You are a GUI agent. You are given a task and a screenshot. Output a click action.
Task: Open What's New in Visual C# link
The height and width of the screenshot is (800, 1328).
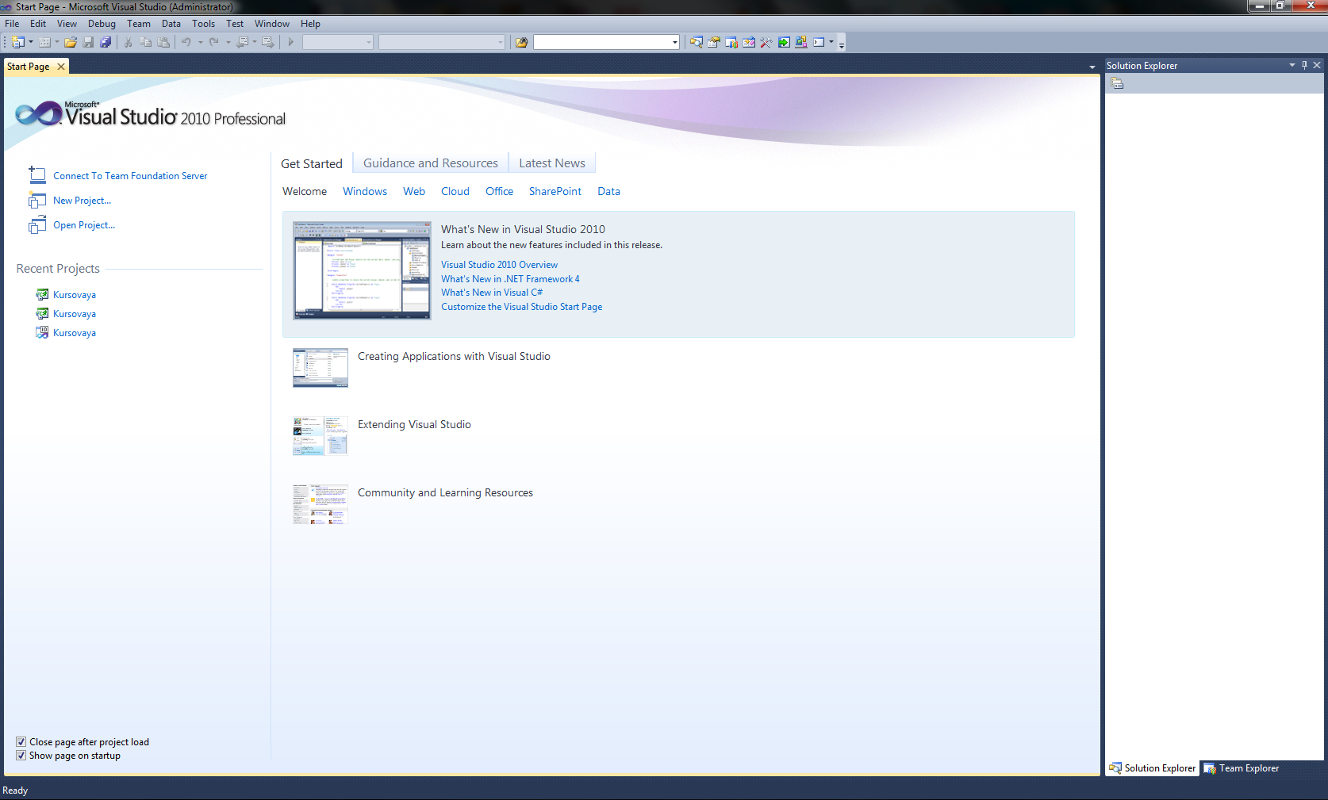[492, 293]
